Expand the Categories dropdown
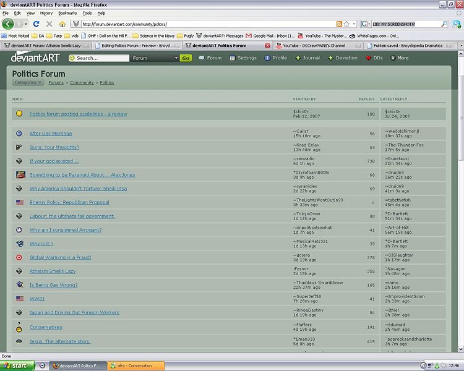 (28, 82)
